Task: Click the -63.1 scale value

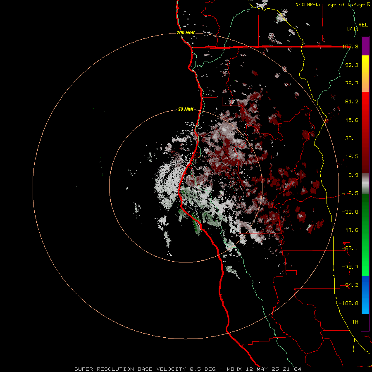Action: (x=350, y=248)
